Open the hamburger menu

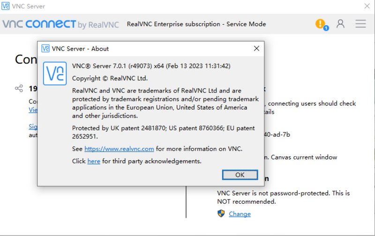point(360,24)
